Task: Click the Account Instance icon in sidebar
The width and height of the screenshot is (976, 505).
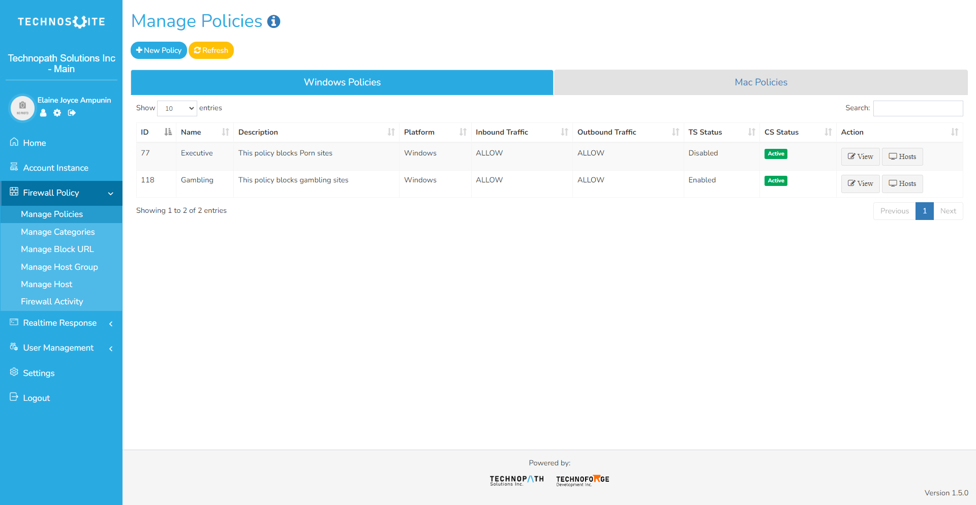Action: [x=14, y=167]
